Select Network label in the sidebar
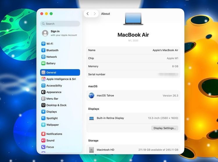218x162 pixels. click(x=51, y=57)
